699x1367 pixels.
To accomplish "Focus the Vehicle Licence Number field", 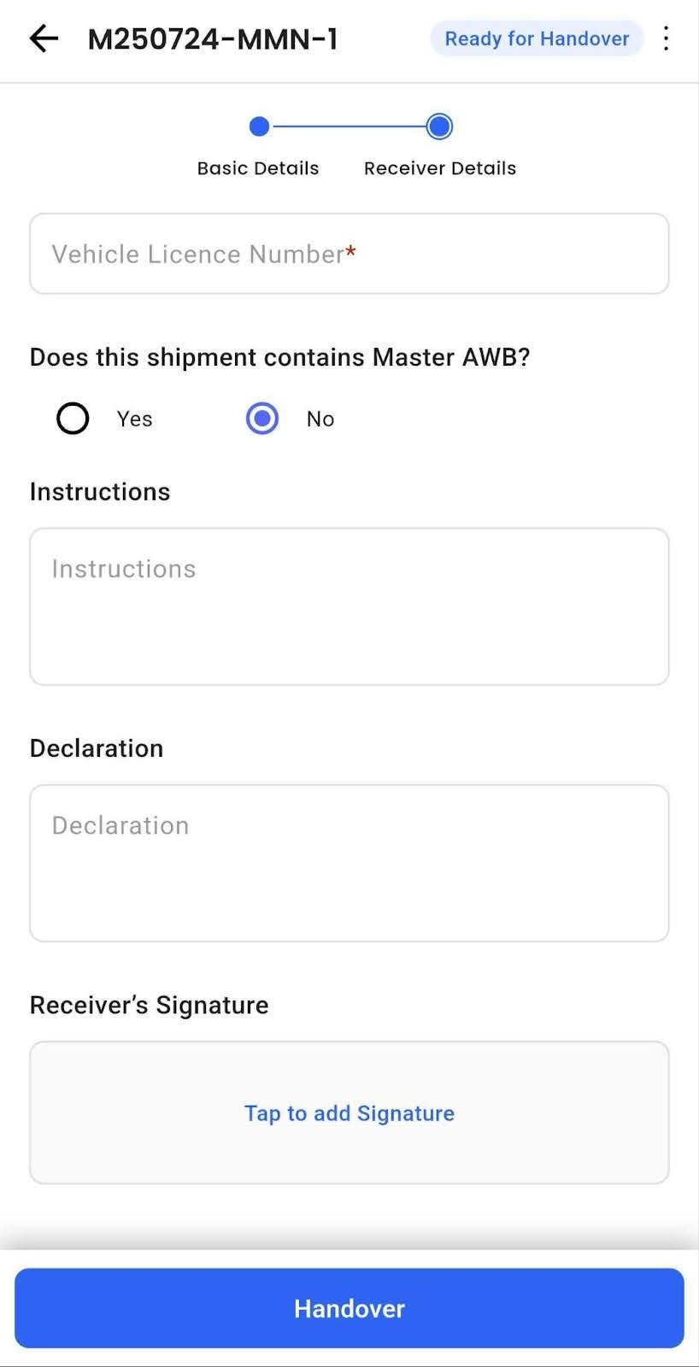I will (349, 254).
